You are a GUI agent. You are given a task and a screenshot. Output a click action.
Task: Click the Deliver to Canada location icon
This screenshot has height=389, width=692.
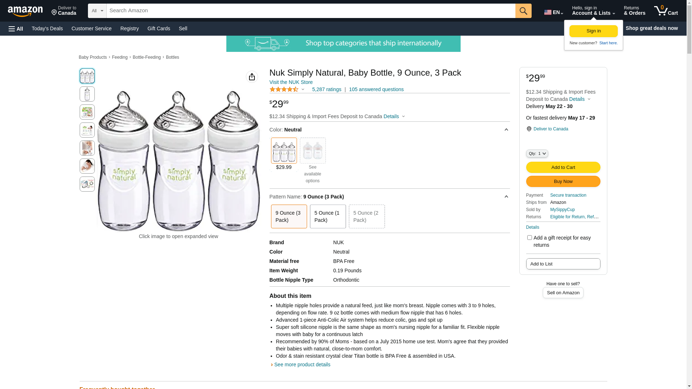[x=529, y=129]
